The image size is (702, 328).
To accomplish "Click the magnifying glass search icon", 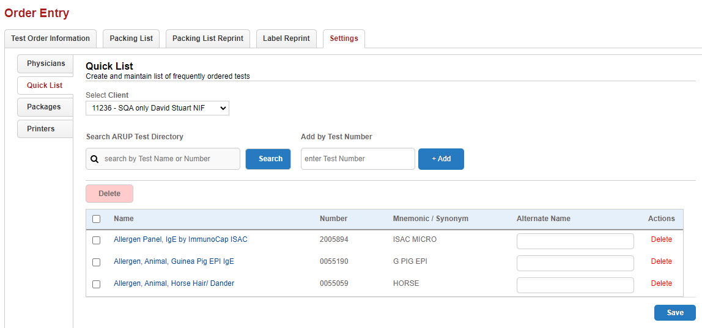I will pyautogui.click(x=95, y=159).
